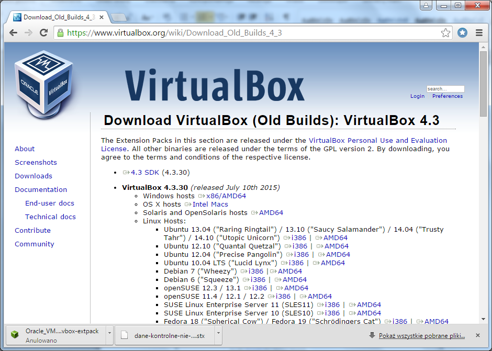Click the address bar URL
The width and height of the screenshot is (492, 351).
[x=174, y=32]
